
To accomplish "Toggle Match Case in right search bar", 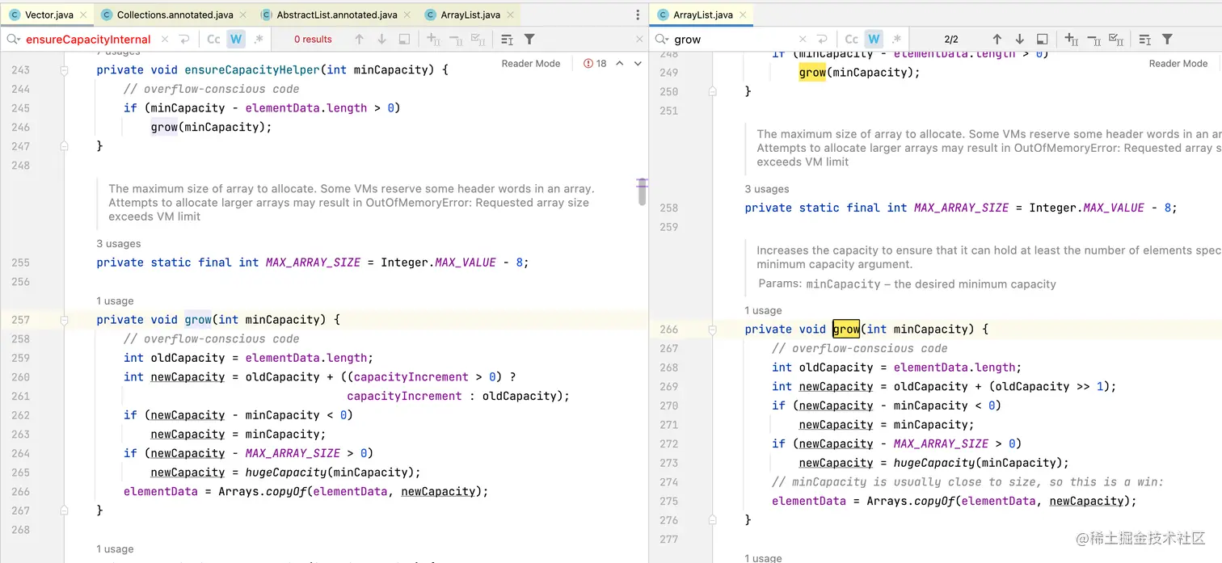I will (852, 39).
